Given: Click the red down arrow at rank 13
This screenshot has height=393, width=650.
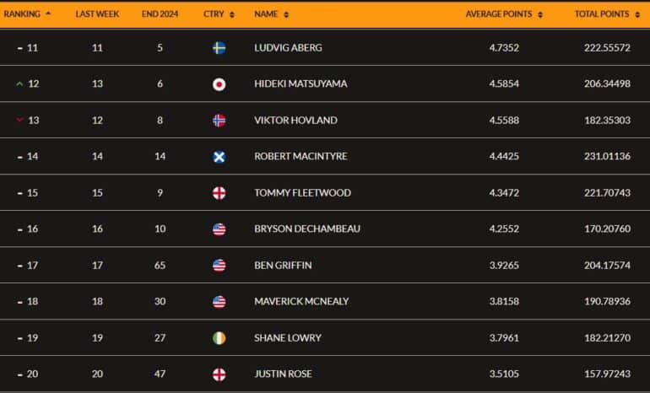Looking at the screenshot, I should pos(19,120).
